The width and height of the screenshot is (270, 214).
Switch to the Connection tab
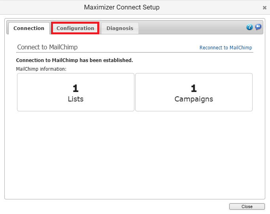pos(29,28)
